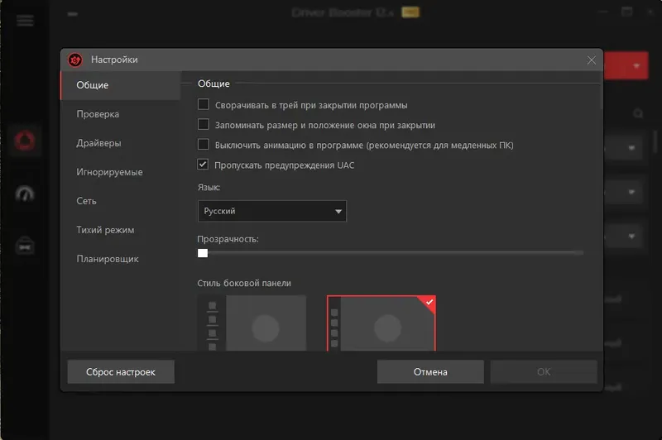The height and width of the screenshot is (440, 662).
Task: Open the hamburger menu in main window
Action: [x=25, y=20]
